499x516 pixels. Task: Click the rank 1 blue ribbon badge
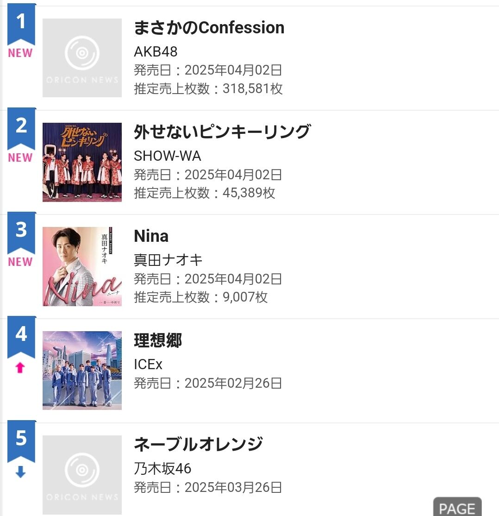click(x=21, y=22)
